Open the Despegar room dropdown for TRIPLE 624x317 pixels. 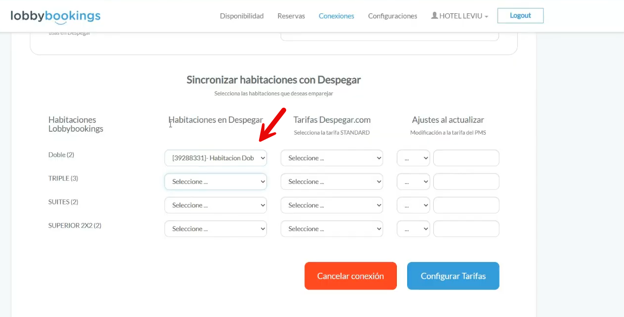[215, 182]
